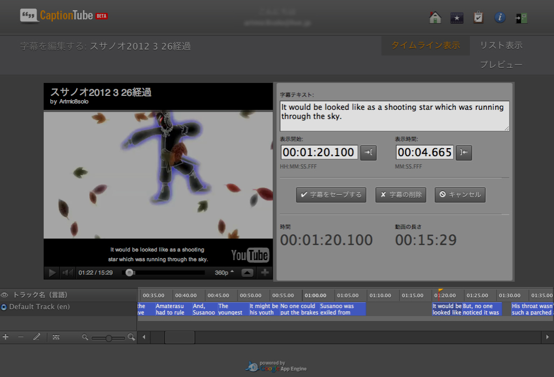Click timeline ruler at 01:00.00
554x377 pixels.
coord(315,296)
